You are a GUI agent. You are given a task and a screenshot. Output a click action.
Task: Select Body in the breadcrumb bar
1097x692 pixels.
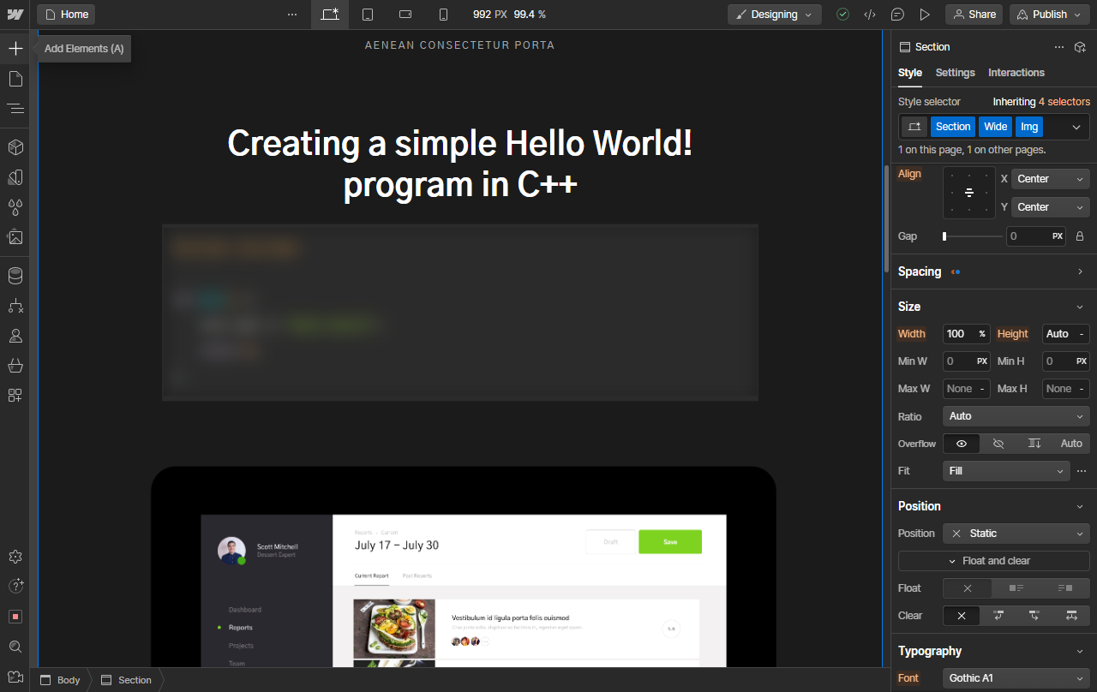[x=60, y=680]
